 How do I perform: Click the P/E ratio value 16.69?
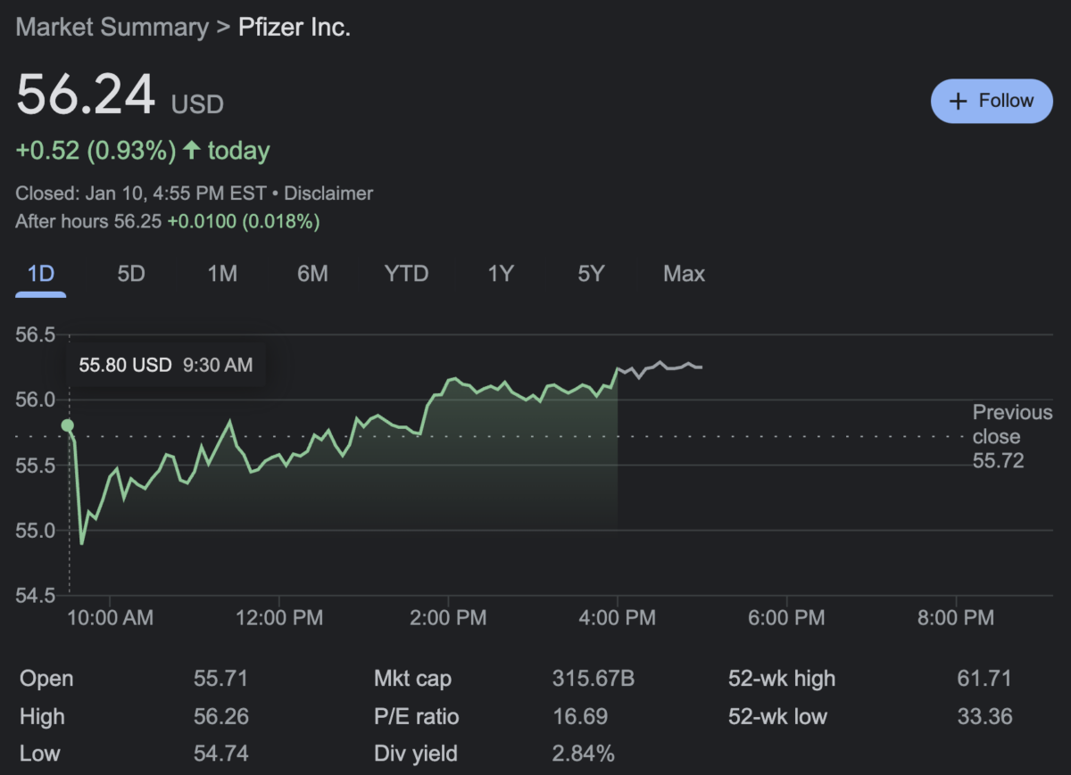tap(580, 716)
